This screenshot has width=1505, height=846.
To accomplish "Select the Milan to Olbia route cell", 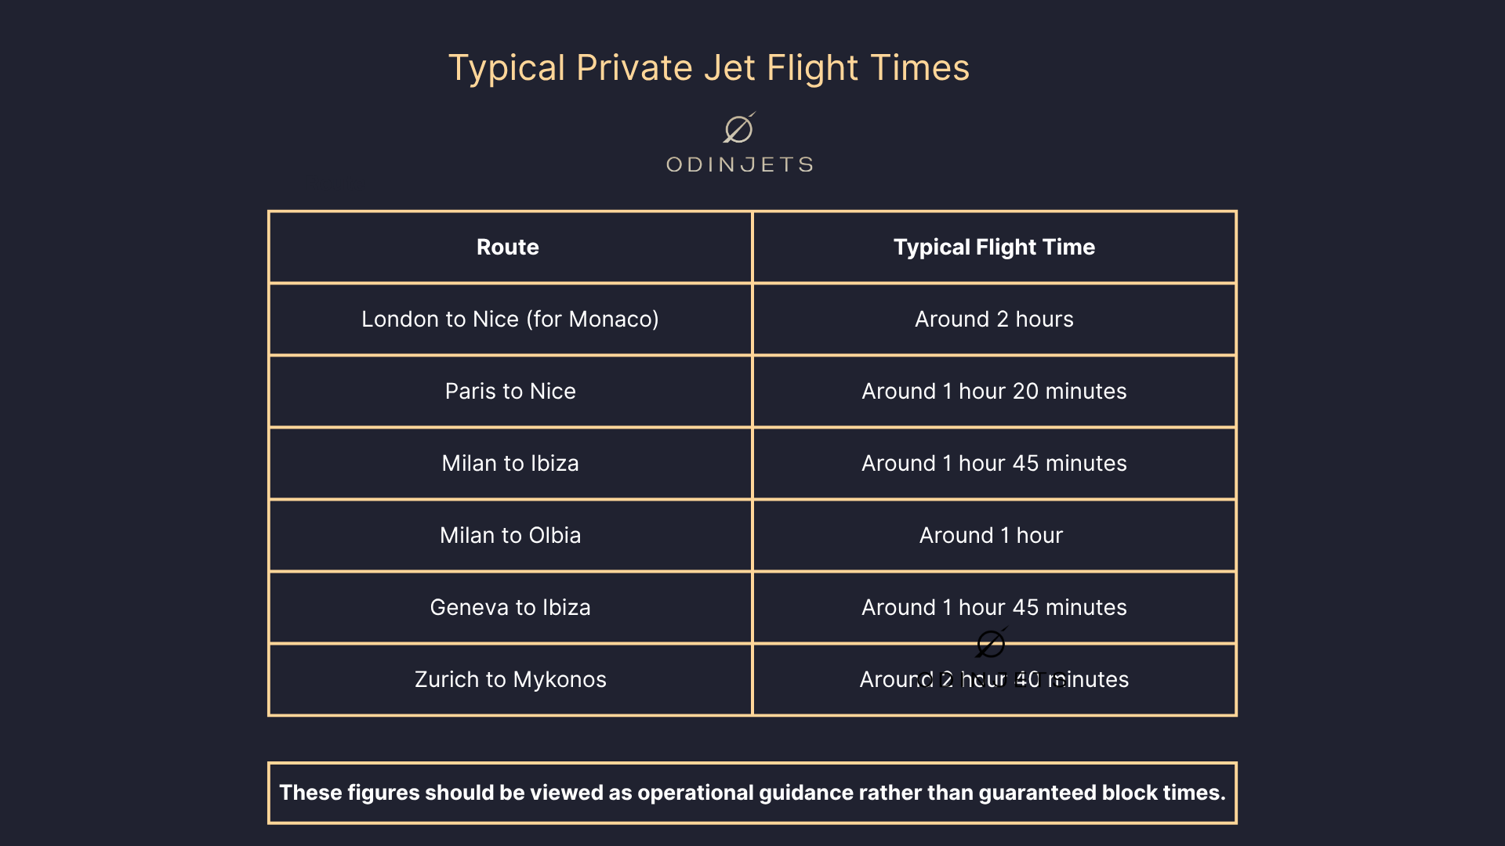I will coord(510,535).
